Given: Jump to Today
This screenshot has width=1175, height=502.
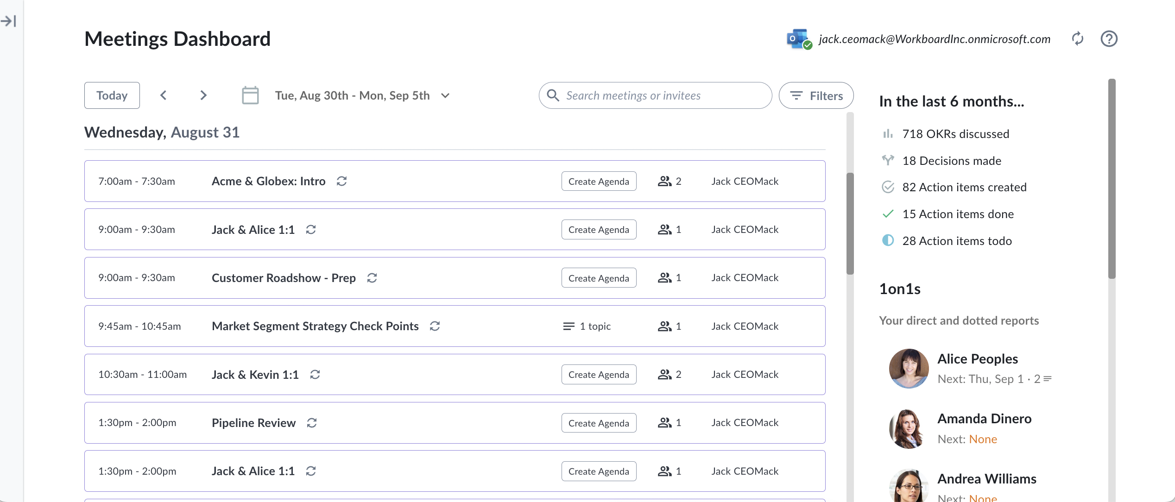Looking at the screenshot, I should pos(112,95).
